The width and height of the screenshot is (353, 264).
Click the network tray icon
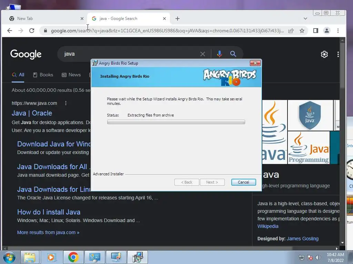click(301, 257)
